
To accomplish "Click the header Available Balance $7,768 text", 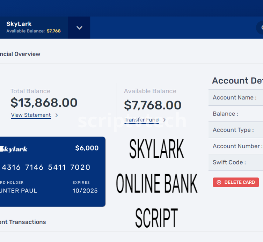I will pyautogui.click(x=33, y=31).
